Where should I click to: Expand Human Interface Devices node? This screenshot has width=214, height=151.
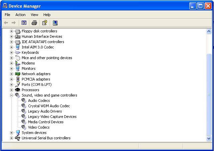(x=11, y=36)
